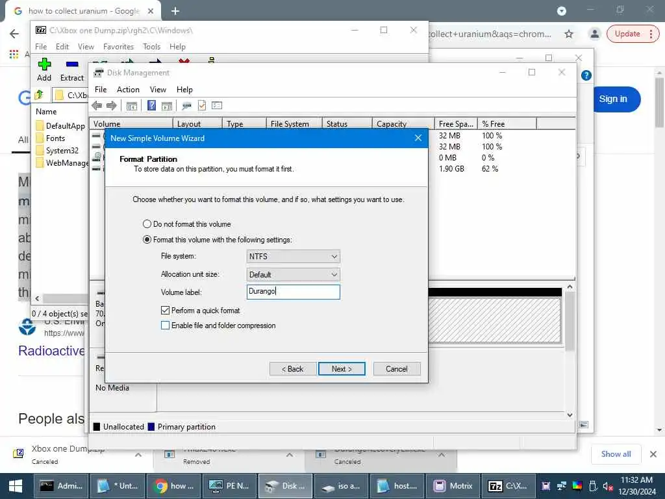Click the network tray icon
The width and height of the screenshot is (665, 499).
click(x=562, y=486)
